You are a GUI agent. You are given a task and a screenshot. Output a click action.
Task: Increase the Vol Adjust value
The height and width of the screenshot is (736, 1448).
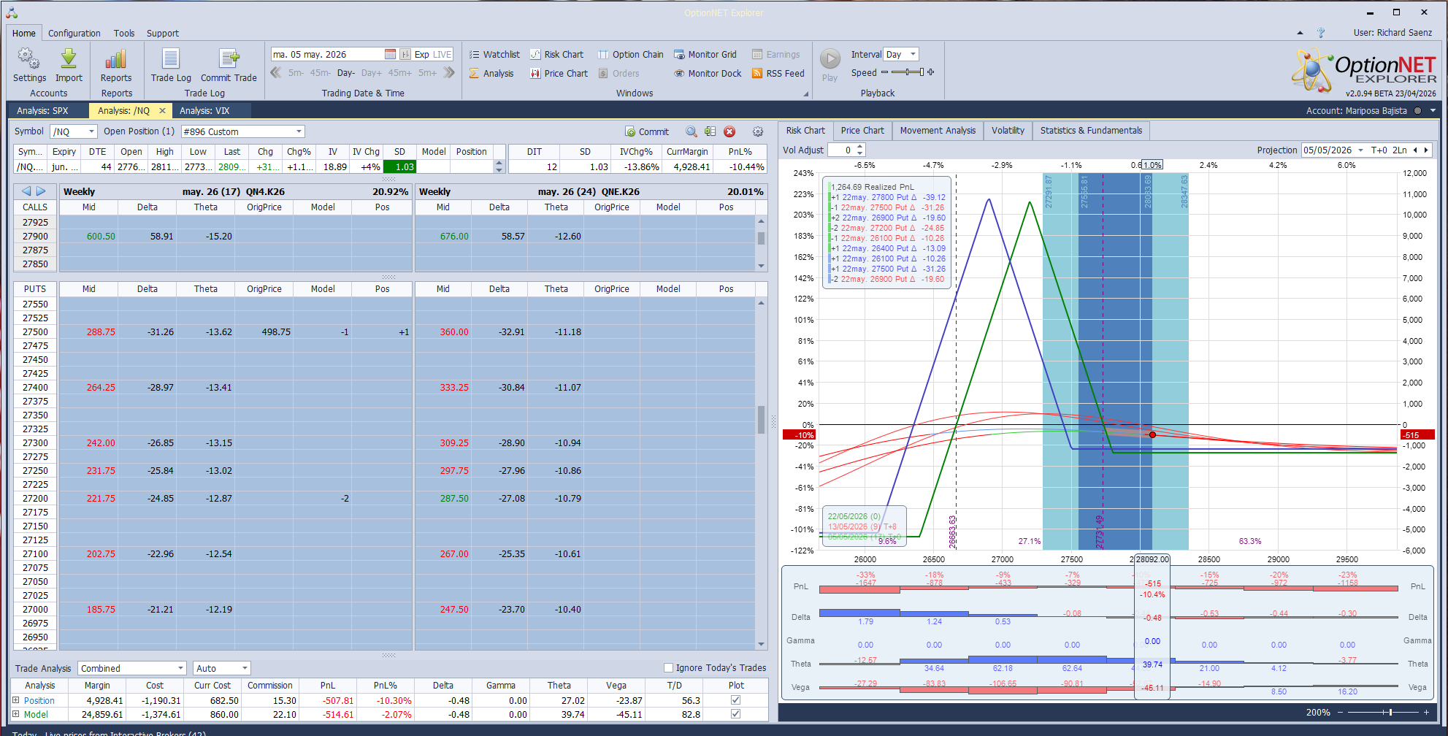tap(860, 147)
